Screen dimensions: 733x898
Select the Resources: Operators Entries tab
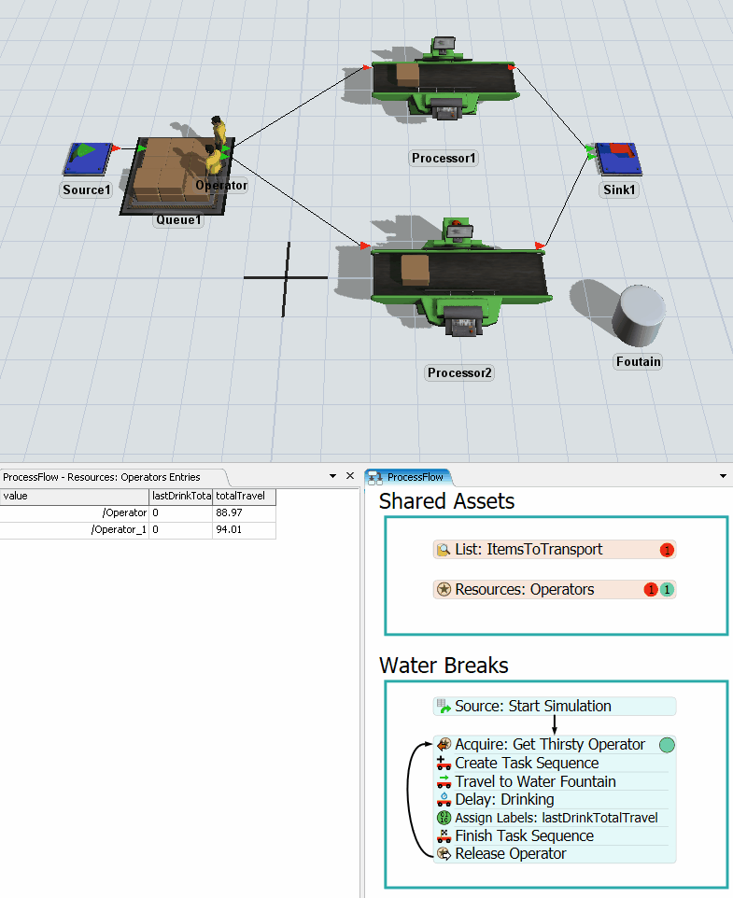[x=101, y=477]
